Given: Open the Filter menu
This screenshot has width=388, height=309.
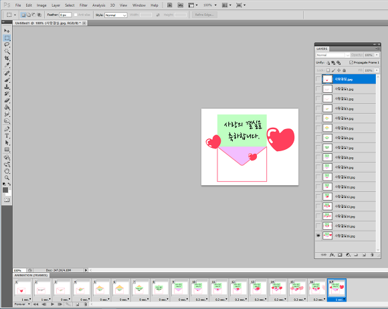Looking at the screenshot, I should tap(84, 5).
